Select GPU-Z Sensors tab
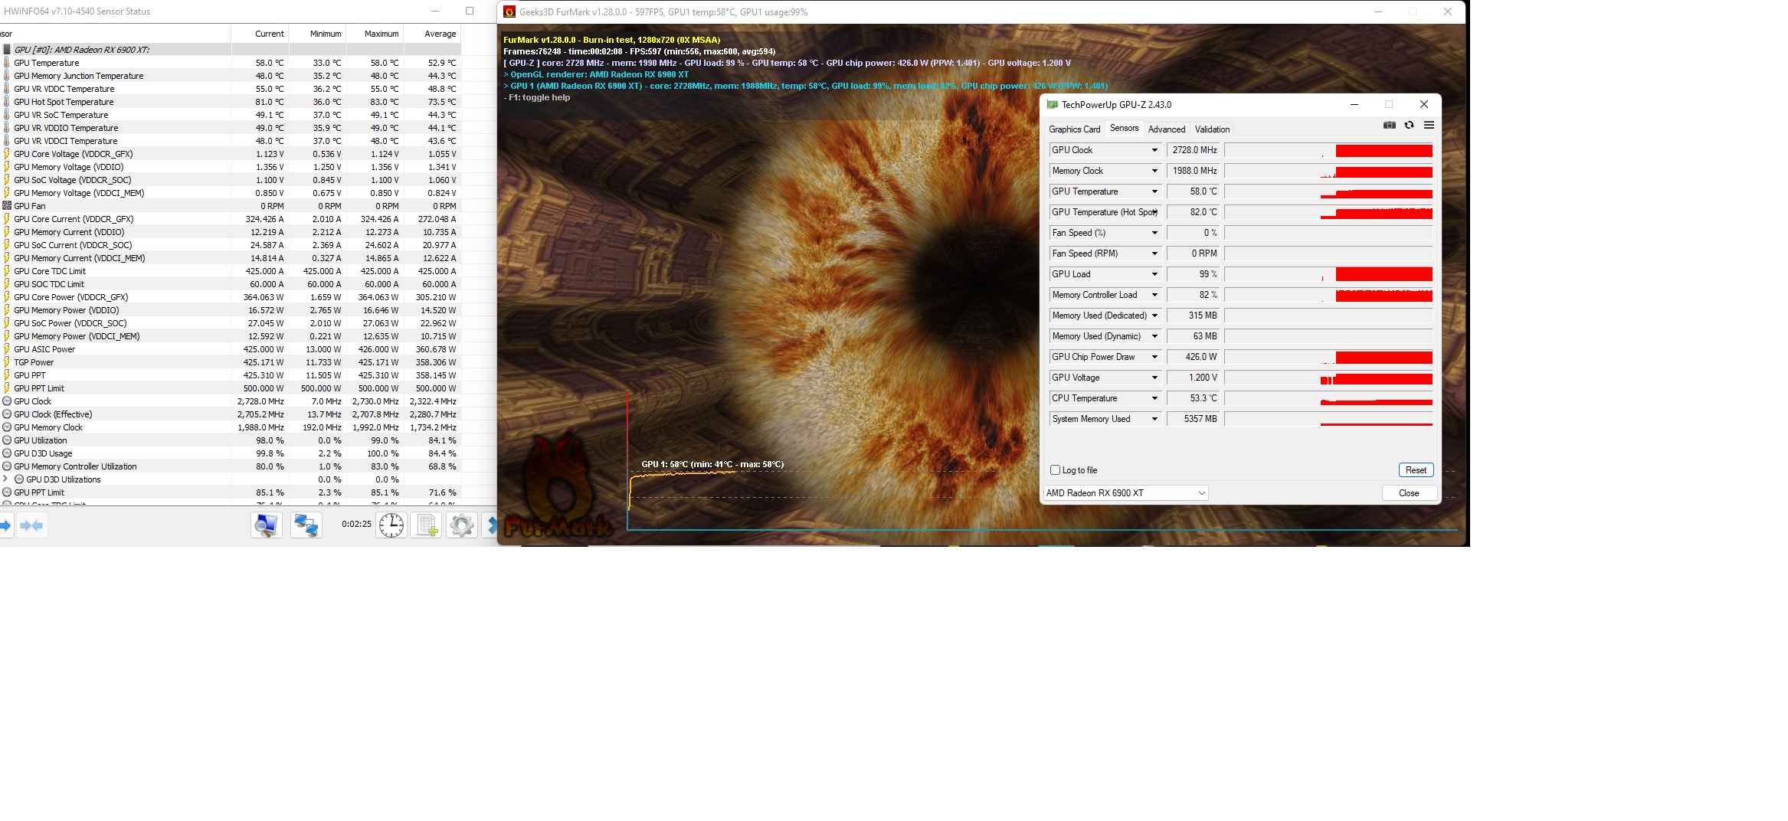The width and height of the screenshot is (1788, 821). [x=1124, y=129]
